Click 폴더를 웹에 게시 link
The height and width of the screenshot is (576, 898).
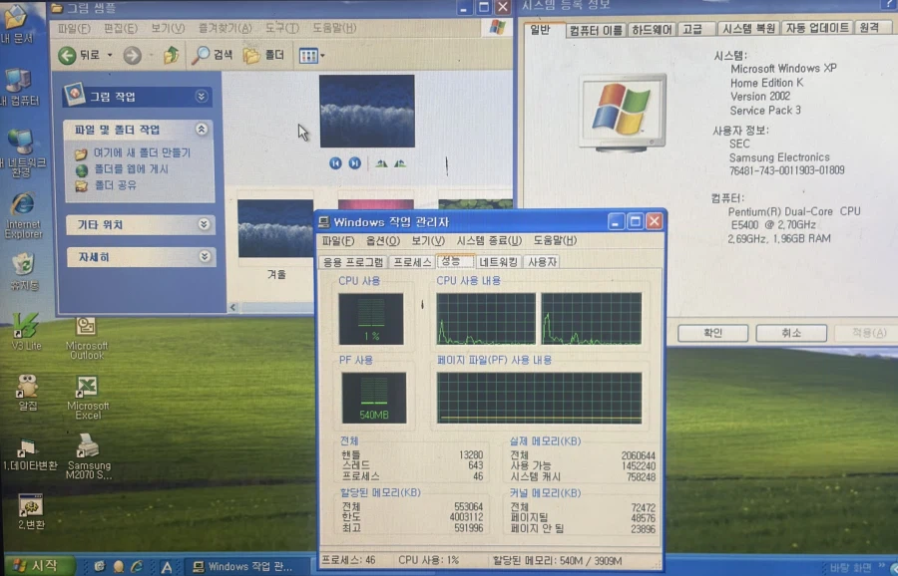tap(131, 169)
